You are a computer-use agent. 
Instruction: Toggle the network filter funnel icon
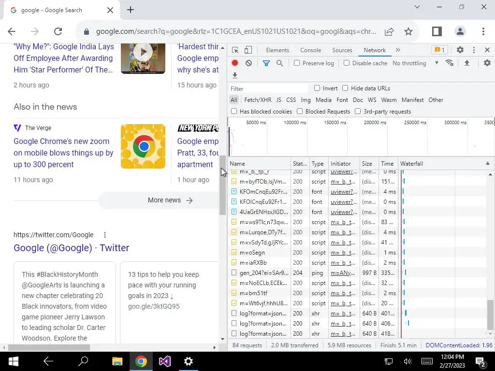point(266,63)
